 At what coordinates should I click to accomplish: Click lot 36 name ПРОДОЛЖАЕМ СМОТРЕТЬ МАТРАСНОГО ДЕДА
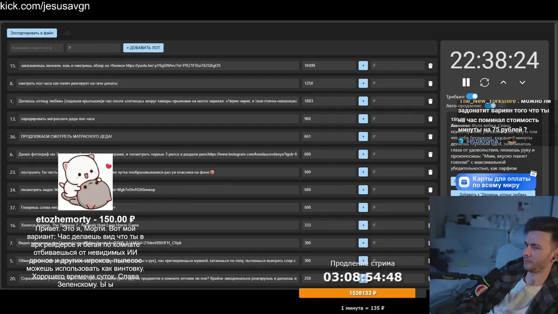(159, 137)
